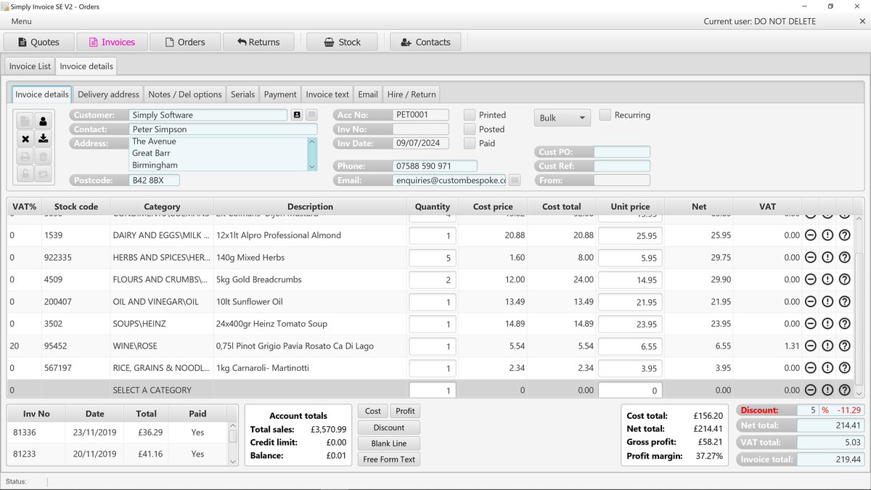Open the Invoice text tab
Viewport: 871px width, 490px height.
pyautogui.click(x=327, y=94)
